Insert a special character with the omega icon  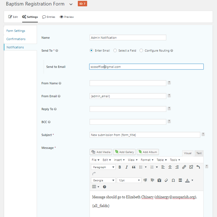point(173,180)
